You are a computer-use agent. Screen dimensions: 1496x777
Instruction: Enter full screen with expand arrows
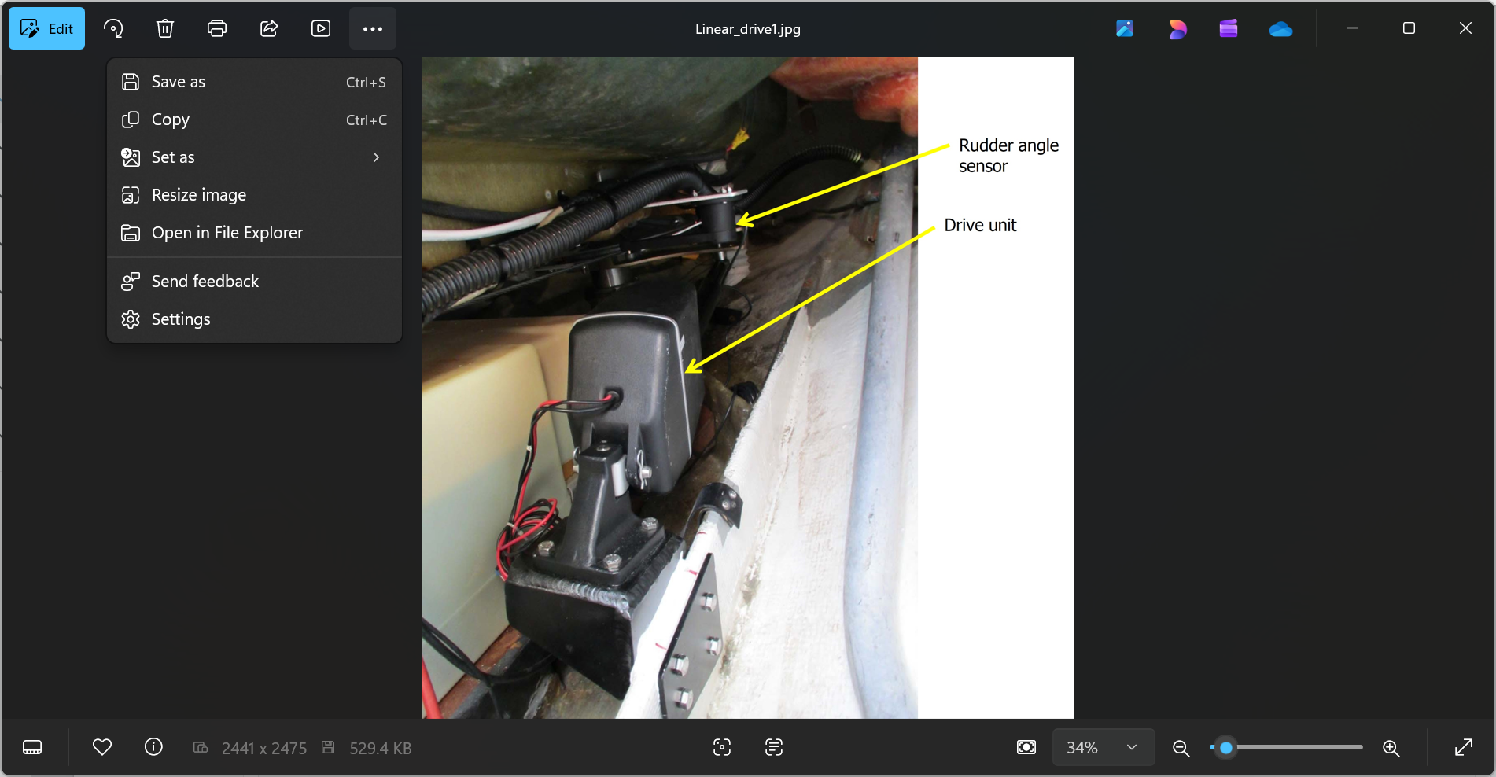[1463, 747]
